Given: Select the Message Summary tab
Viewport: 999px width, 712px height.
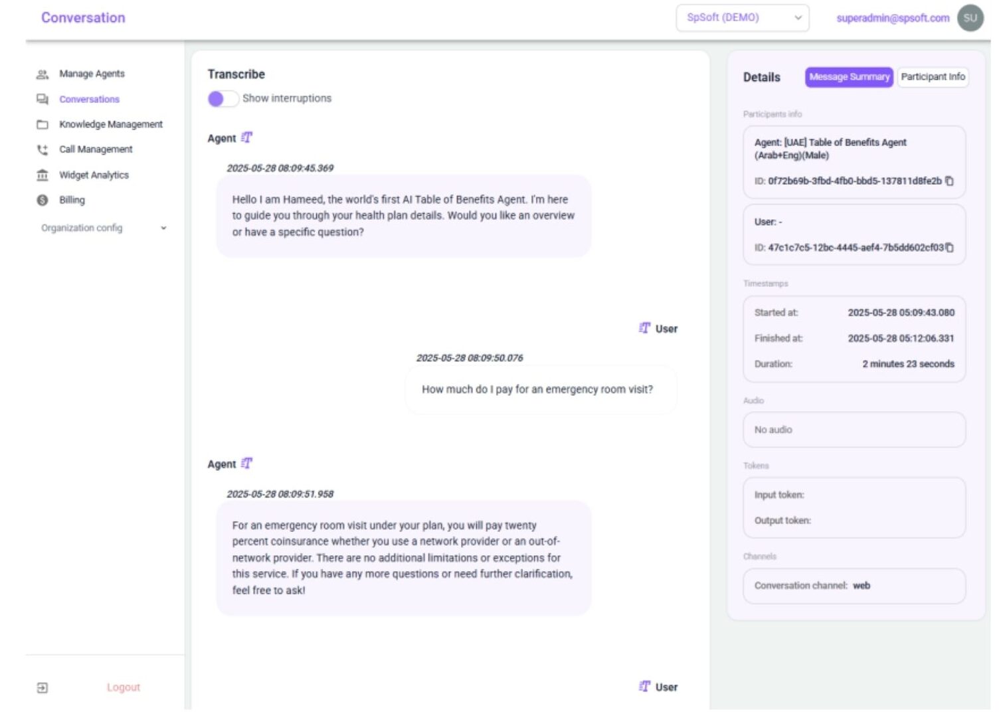Looking at the screenshot, I should click(849, 77).
